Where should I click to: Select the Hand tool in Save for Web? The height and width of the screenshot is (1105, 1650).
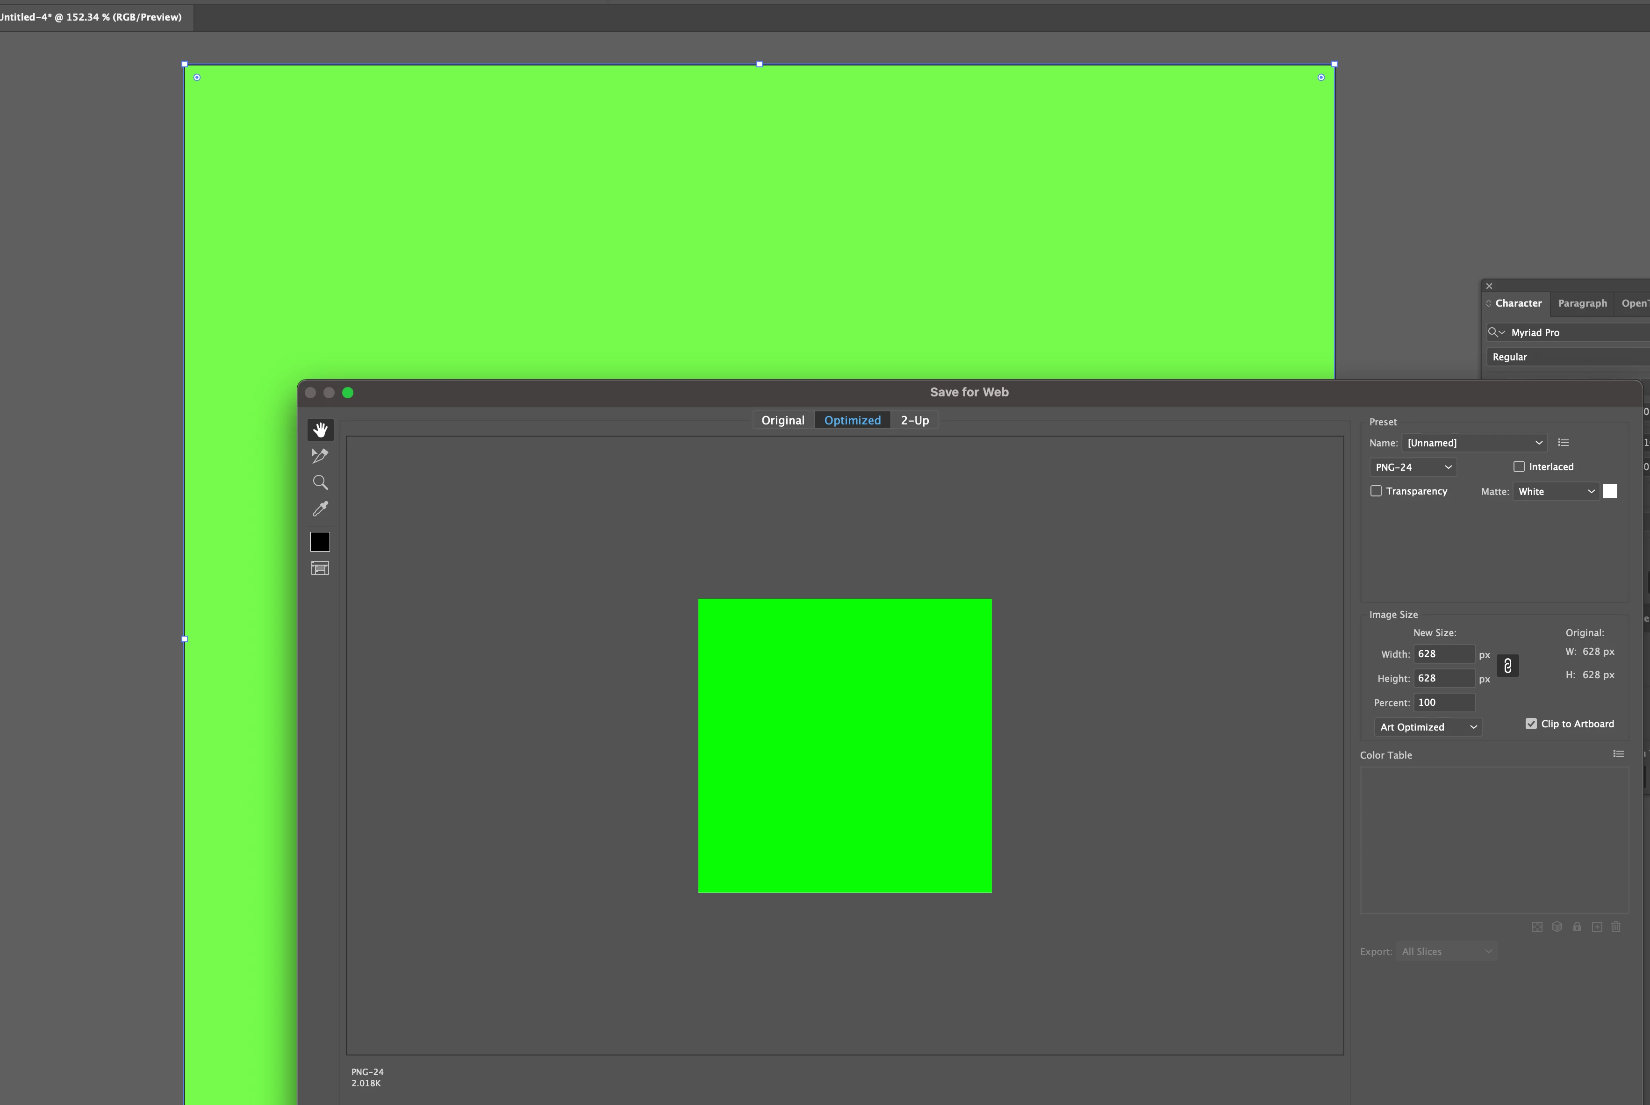coord(320,430)
